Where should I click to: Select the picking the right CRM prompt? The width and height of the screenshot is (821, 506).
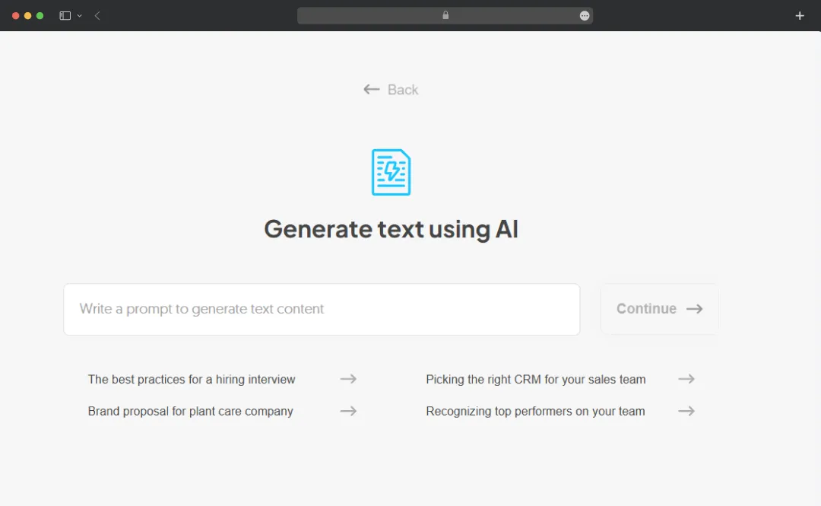[x=535, y=378]
